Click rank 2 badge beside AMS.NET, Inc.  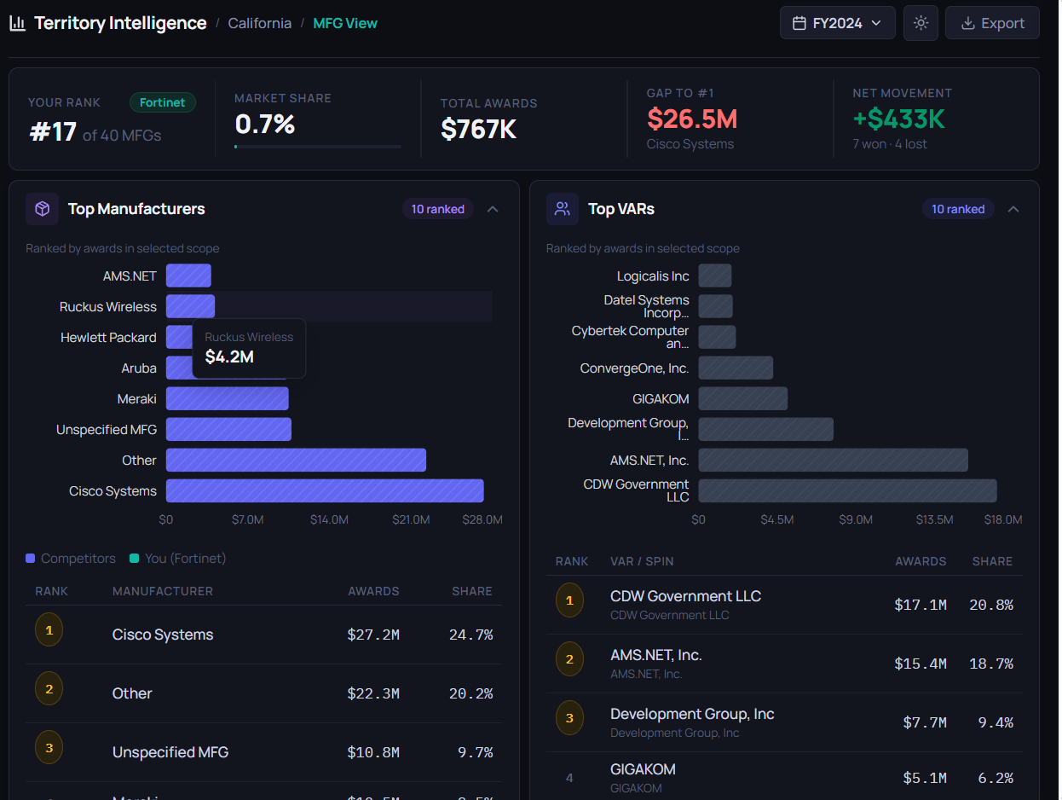point(569,659)
